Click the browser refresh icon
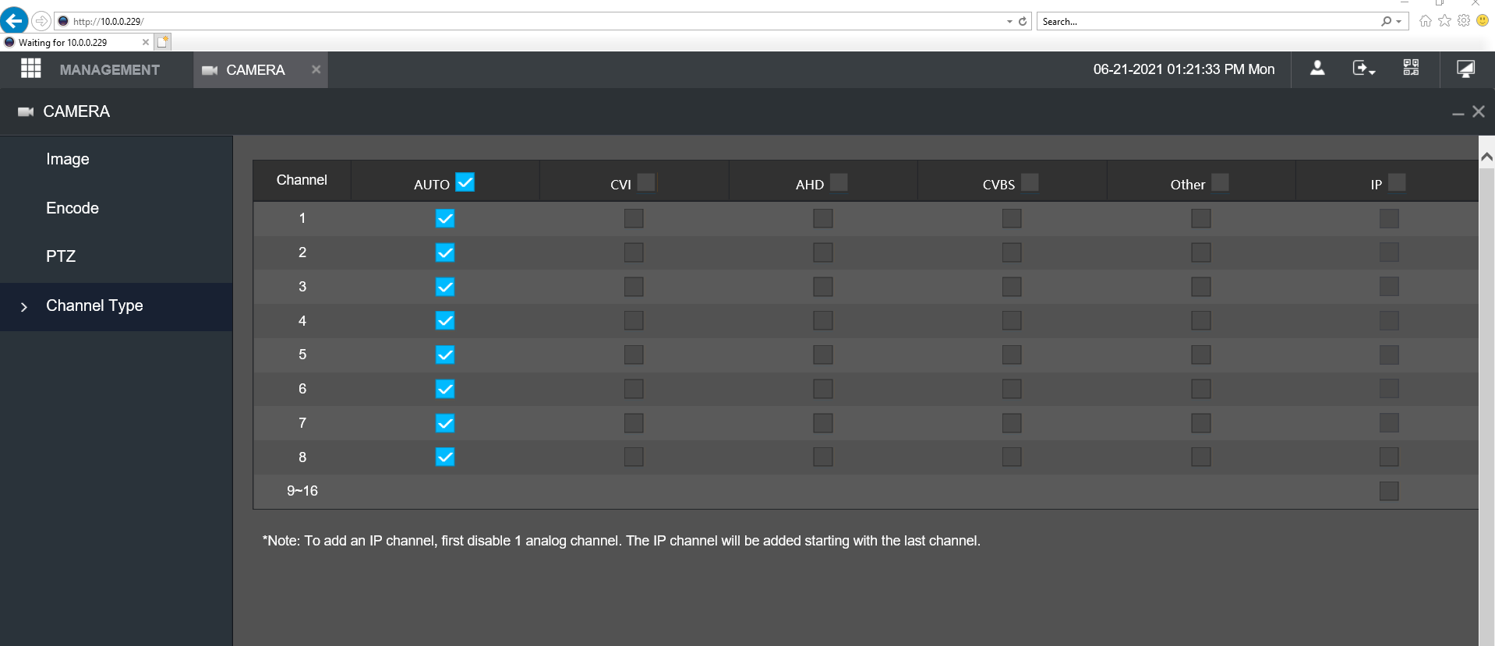The height and width of the screenshot is (646, 1495). (1023, 21)
